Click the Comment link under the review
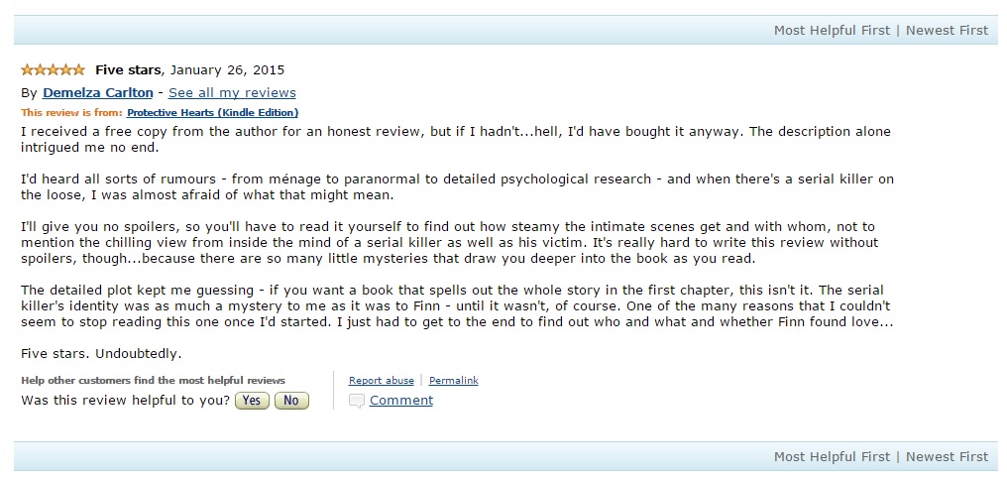Image resolution: width=1007 pixels, height=479 pixels. [x=401, y=401]
